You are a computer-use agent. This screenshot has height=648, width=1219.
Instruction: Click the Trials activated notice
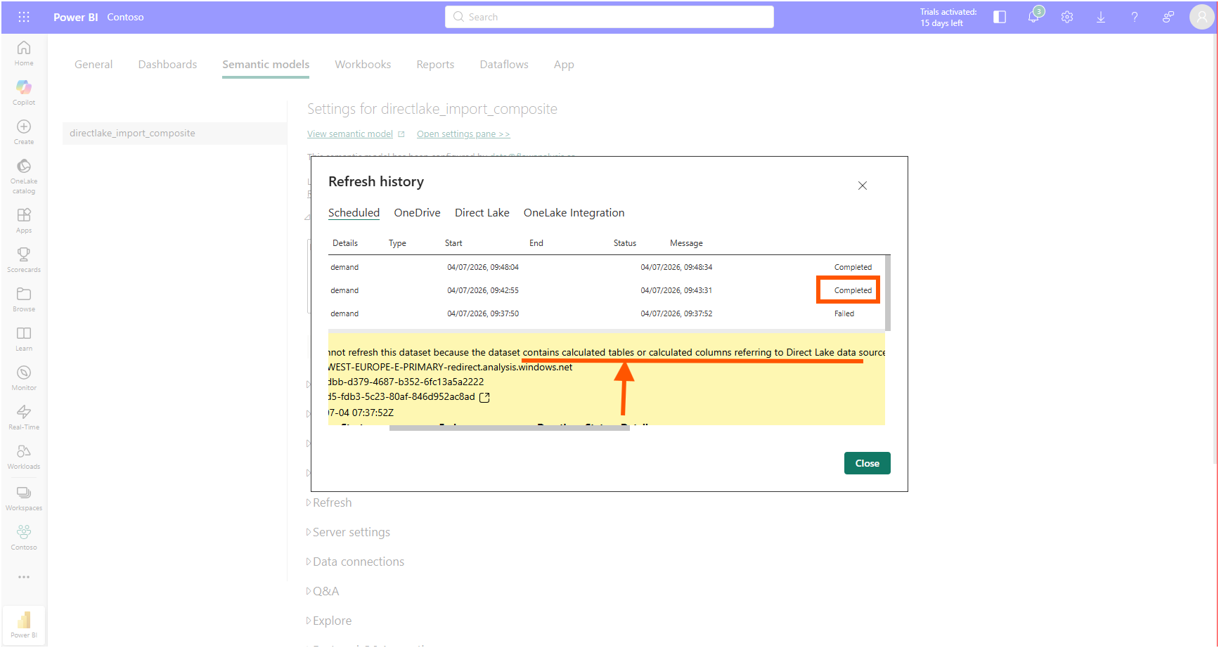(x=948, y=18)
